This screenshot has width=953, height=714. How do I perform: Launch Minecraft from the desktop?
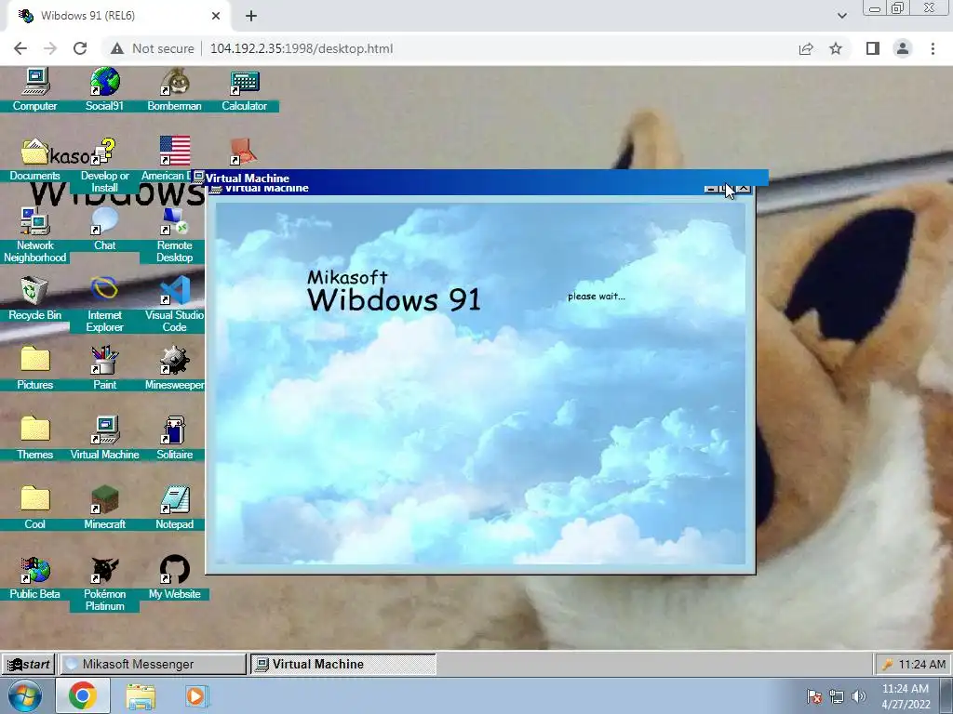pos(104,508)
